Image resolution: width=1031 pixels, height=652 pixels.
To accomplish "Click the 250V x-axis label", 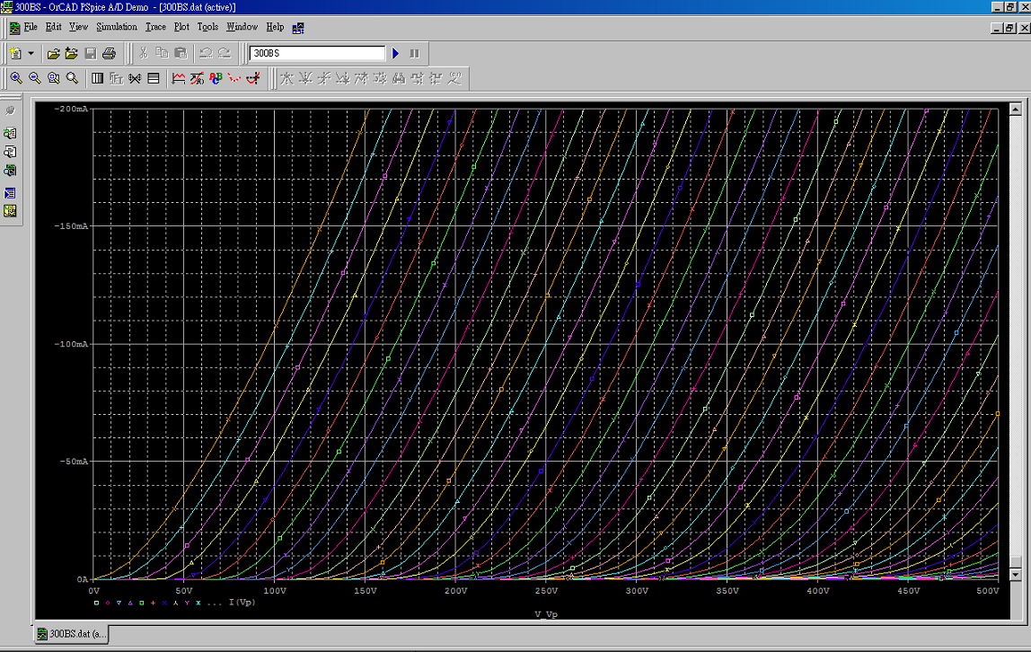I will (x=546, y=590).
